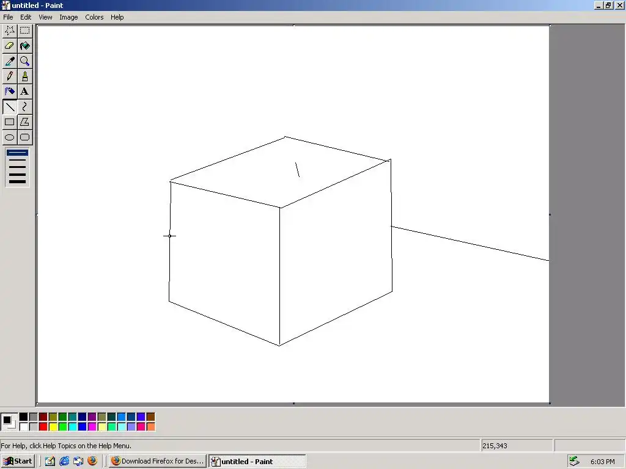
Task: Activate the Pick Color eyedropper tool
Action: pyautogui.click(x=10, y=61)
